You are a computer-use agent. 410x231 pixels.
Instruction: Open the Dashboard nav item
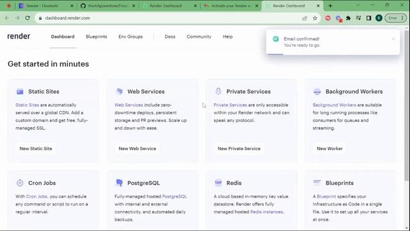63,37
